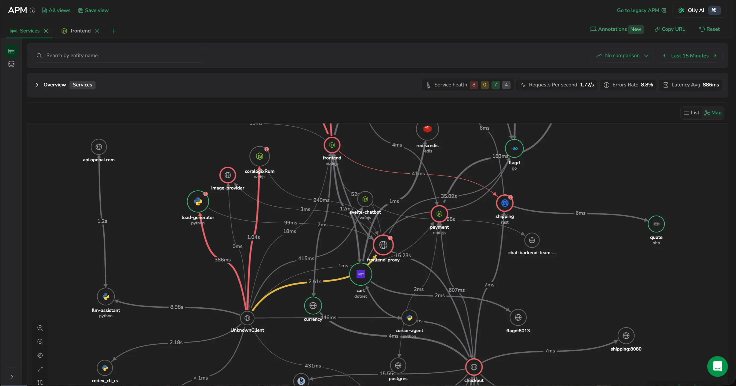Select the quote php node
The height and width of the screenshot is (386, 736).
point(656,224)
